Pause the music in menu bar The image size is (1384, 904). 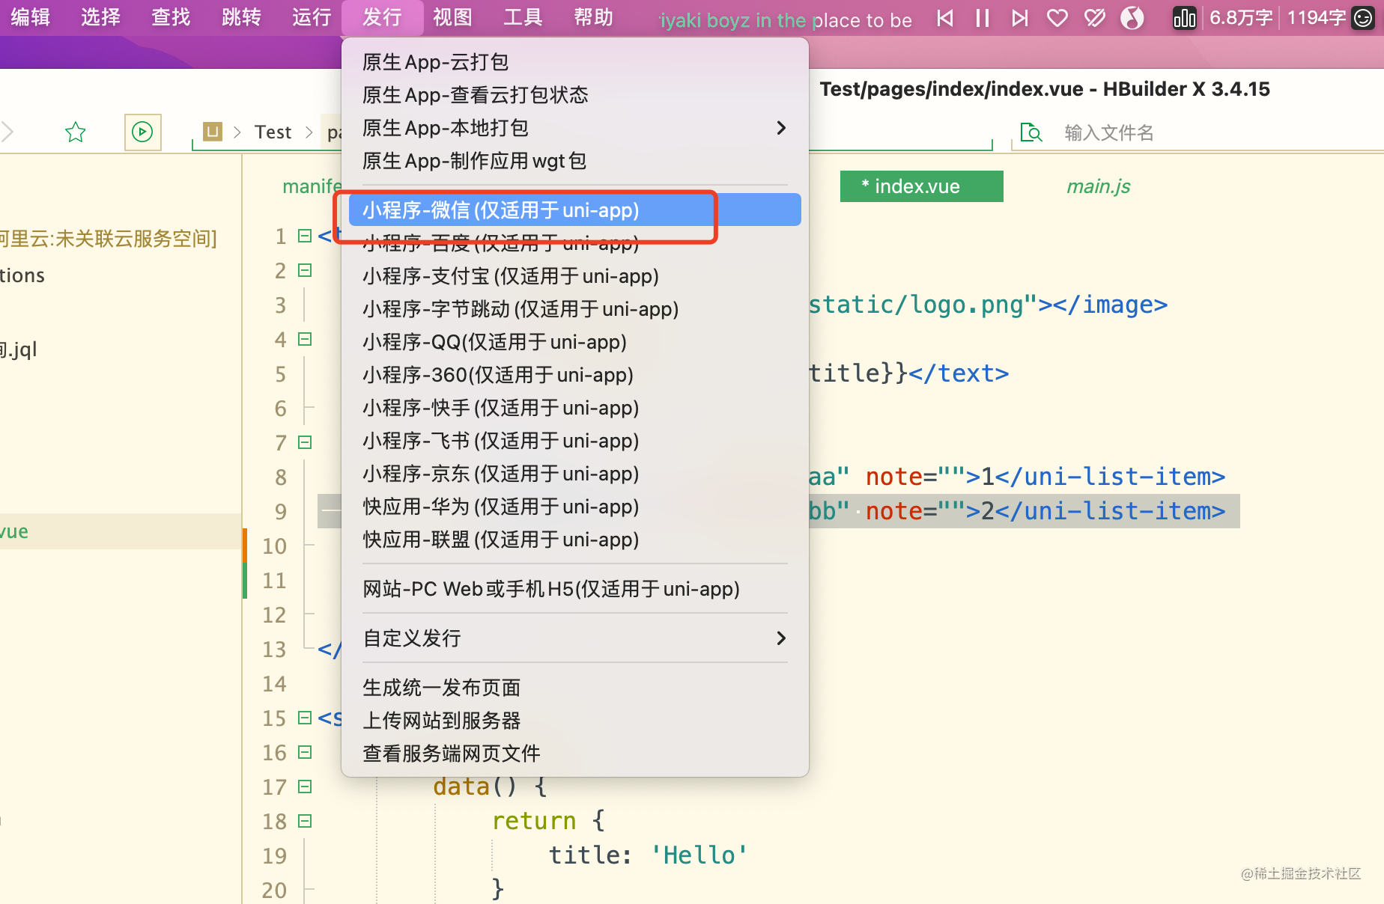983,18
